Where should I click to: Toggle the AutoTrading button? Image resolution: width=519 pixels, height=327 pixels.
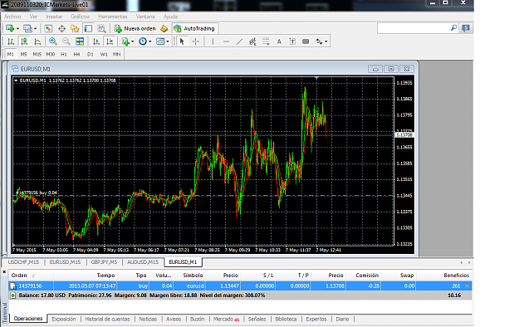click(194, 28)
